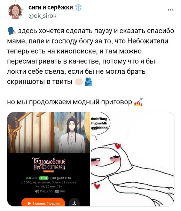Click the snowflake emoji beside the display name
This screenshot has width=181, height=211.
pyautogui.click(x=78, y=8)
